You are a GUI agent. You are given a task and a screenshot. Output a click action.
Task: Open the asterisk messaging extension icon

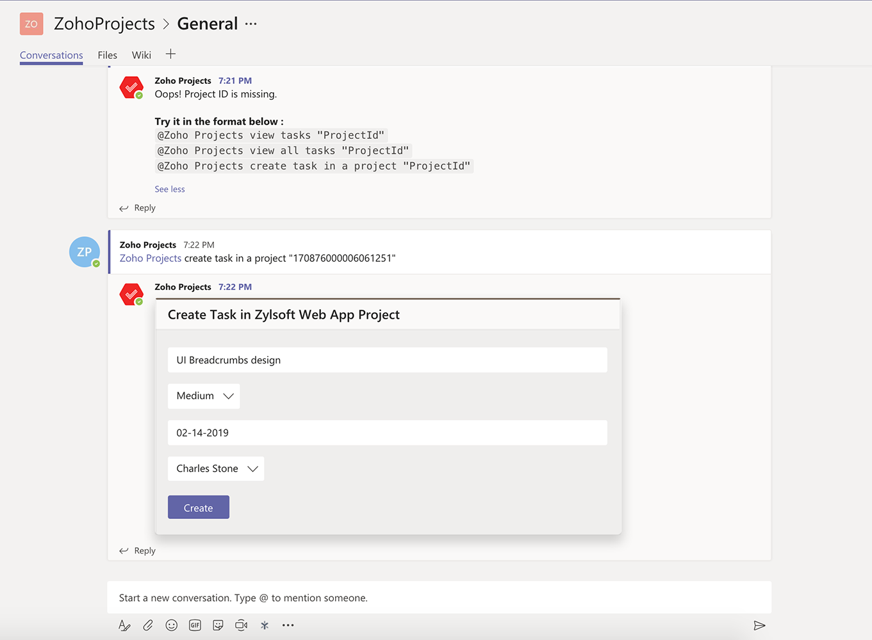[x=265, y=625]
